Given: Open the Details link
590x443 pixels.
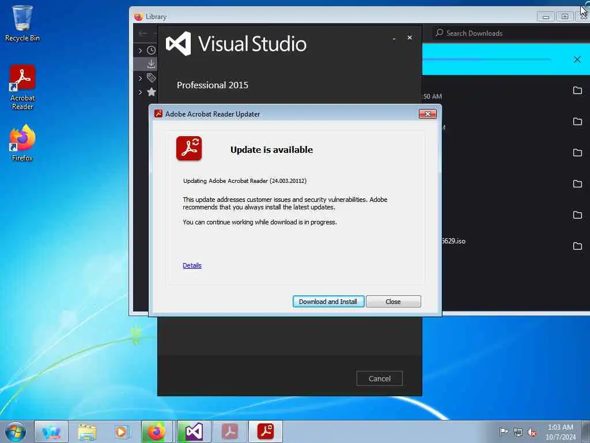Looking at the screenshot, I should [x=192, y=265].
